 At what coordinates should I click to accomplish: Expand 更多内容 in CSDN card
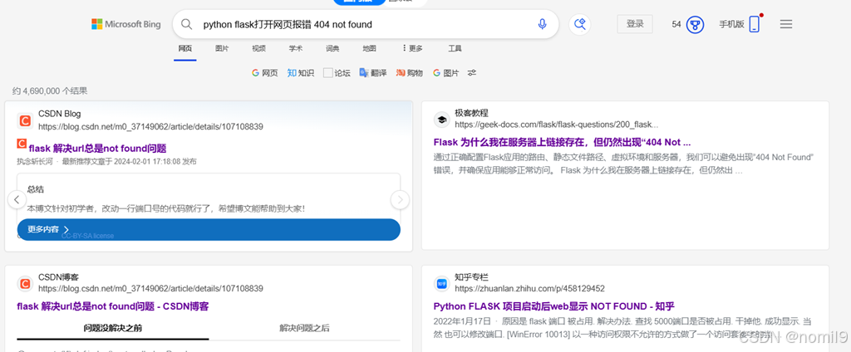[x=209, y=229]
